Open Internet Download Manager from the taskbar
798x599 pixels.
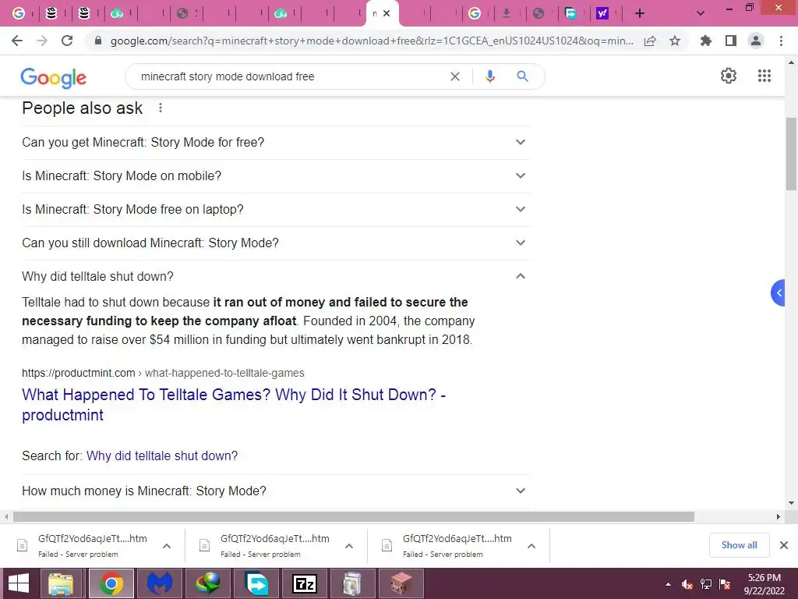(x=208, y=583)
